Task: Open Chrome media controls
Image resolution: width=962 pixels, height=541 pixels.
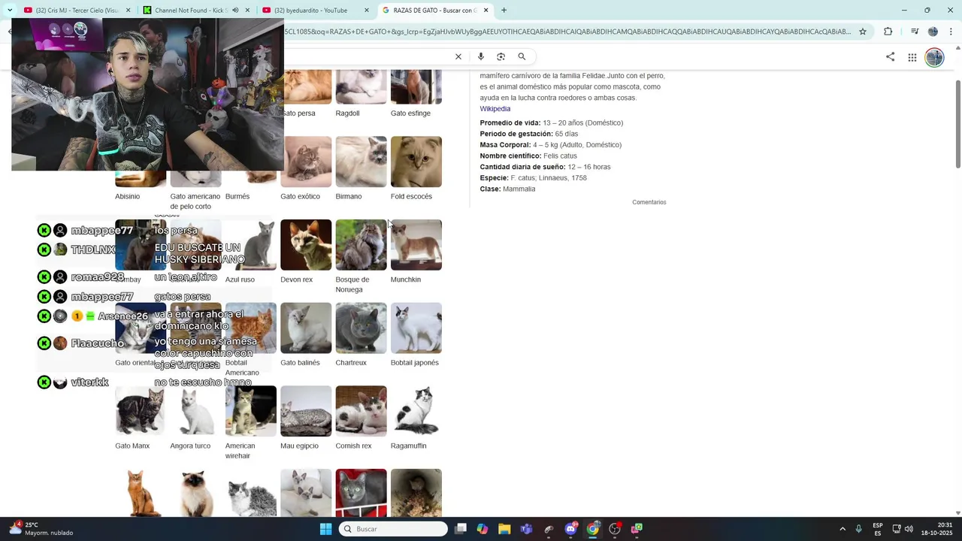Action: (915, 32)
